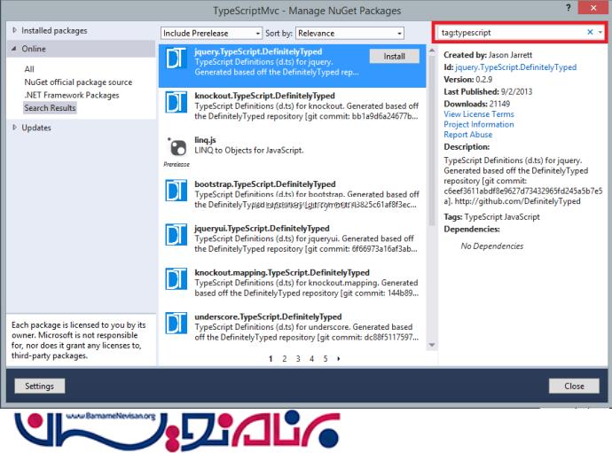The height and width of the screenshot is (453, 612).
Task: Click the knockout.TypeScript.DefinitelyTyped package icon
Action: 176,103
